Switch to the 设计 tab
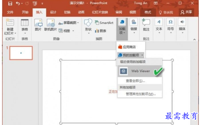 [53, 12]
